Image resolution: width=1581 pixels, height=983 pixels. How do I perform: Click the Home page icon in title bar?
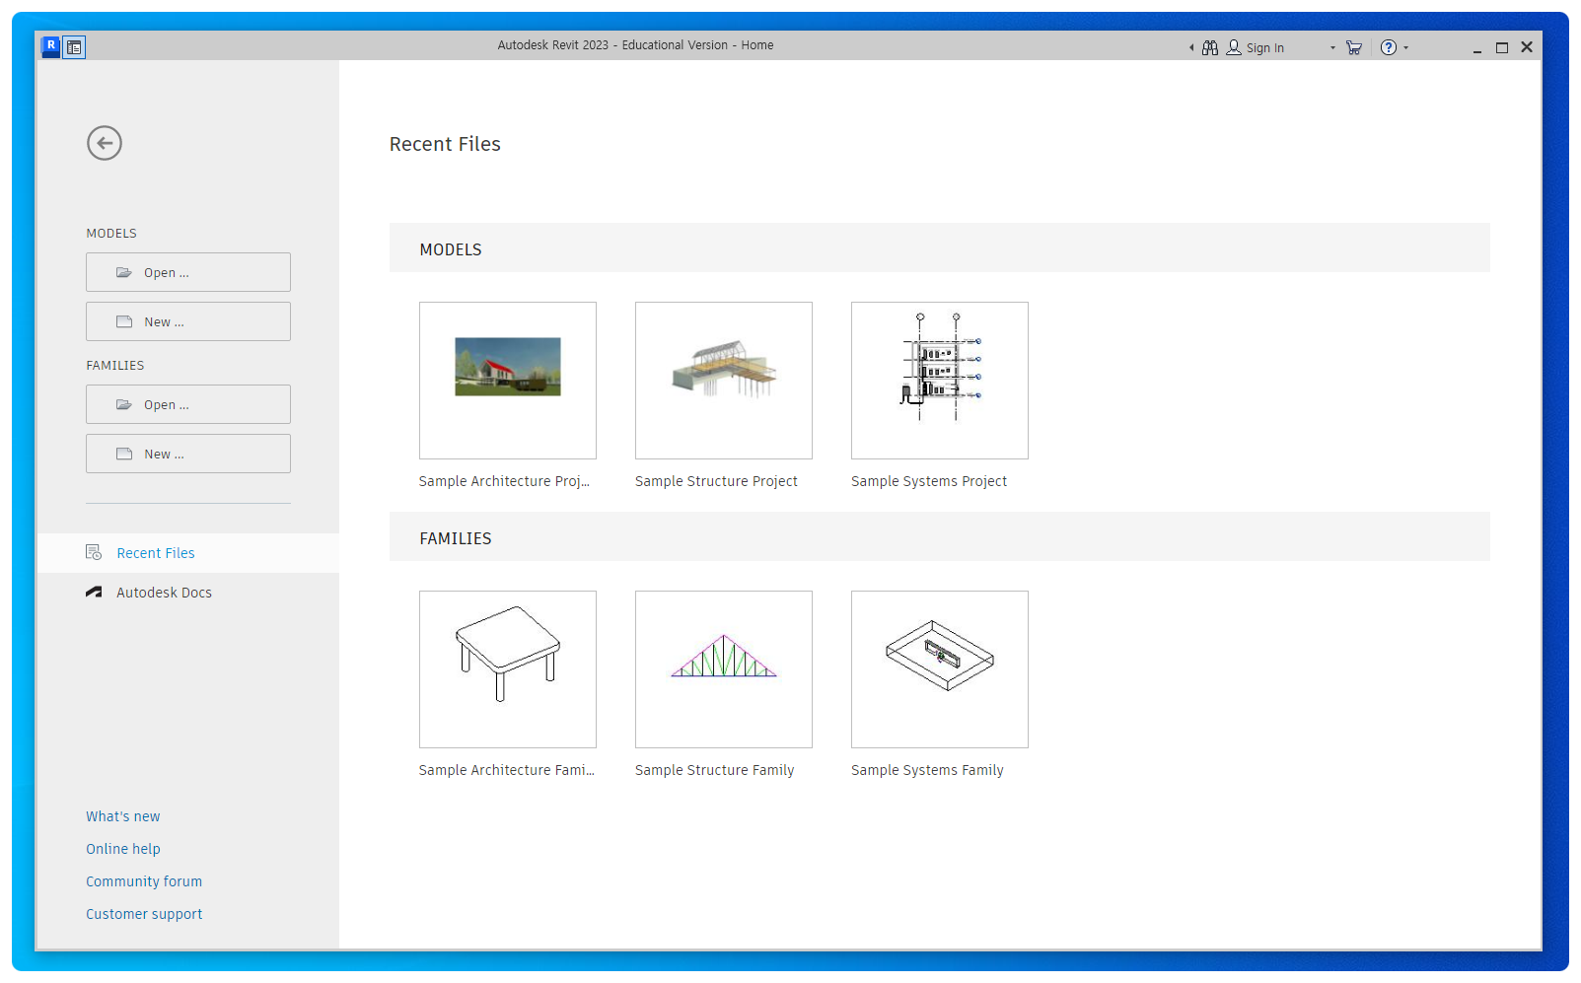[74, 46]
